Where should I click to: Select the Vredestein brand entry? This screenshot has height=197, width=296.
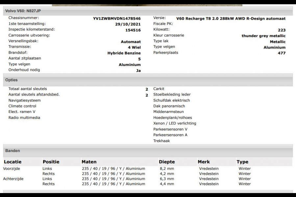coord(209,168)
